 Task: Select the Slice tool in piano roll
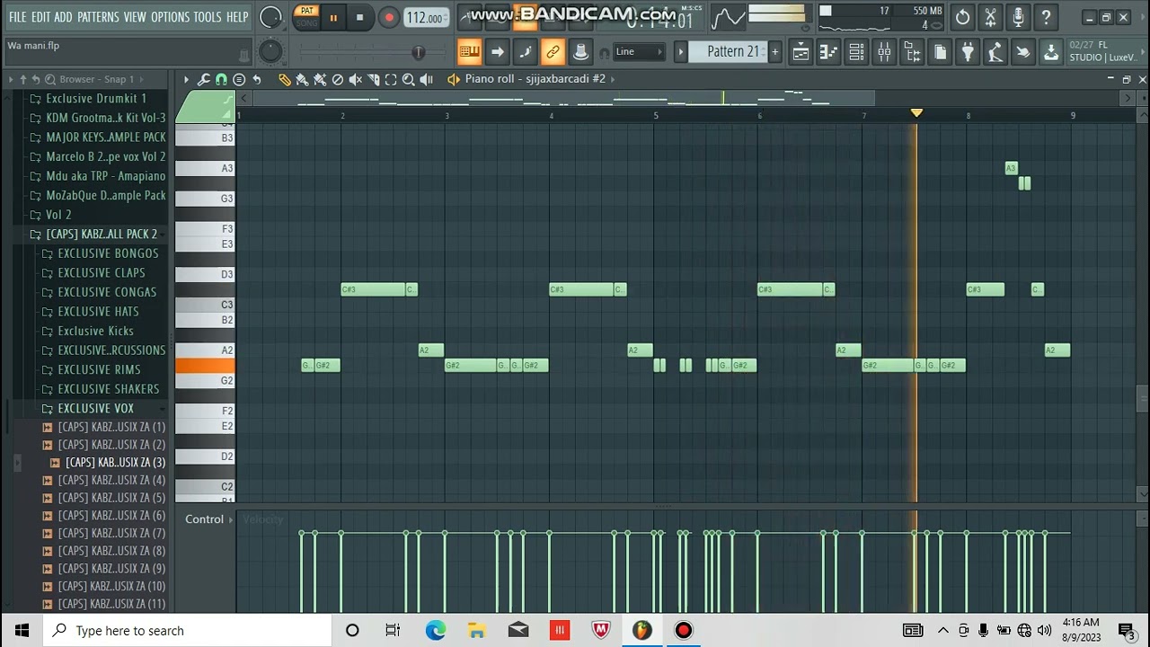tap(373, 80)
